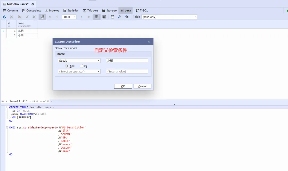Click the paginal mode toolbar icon
288x171 pixels.
(42, 17)
